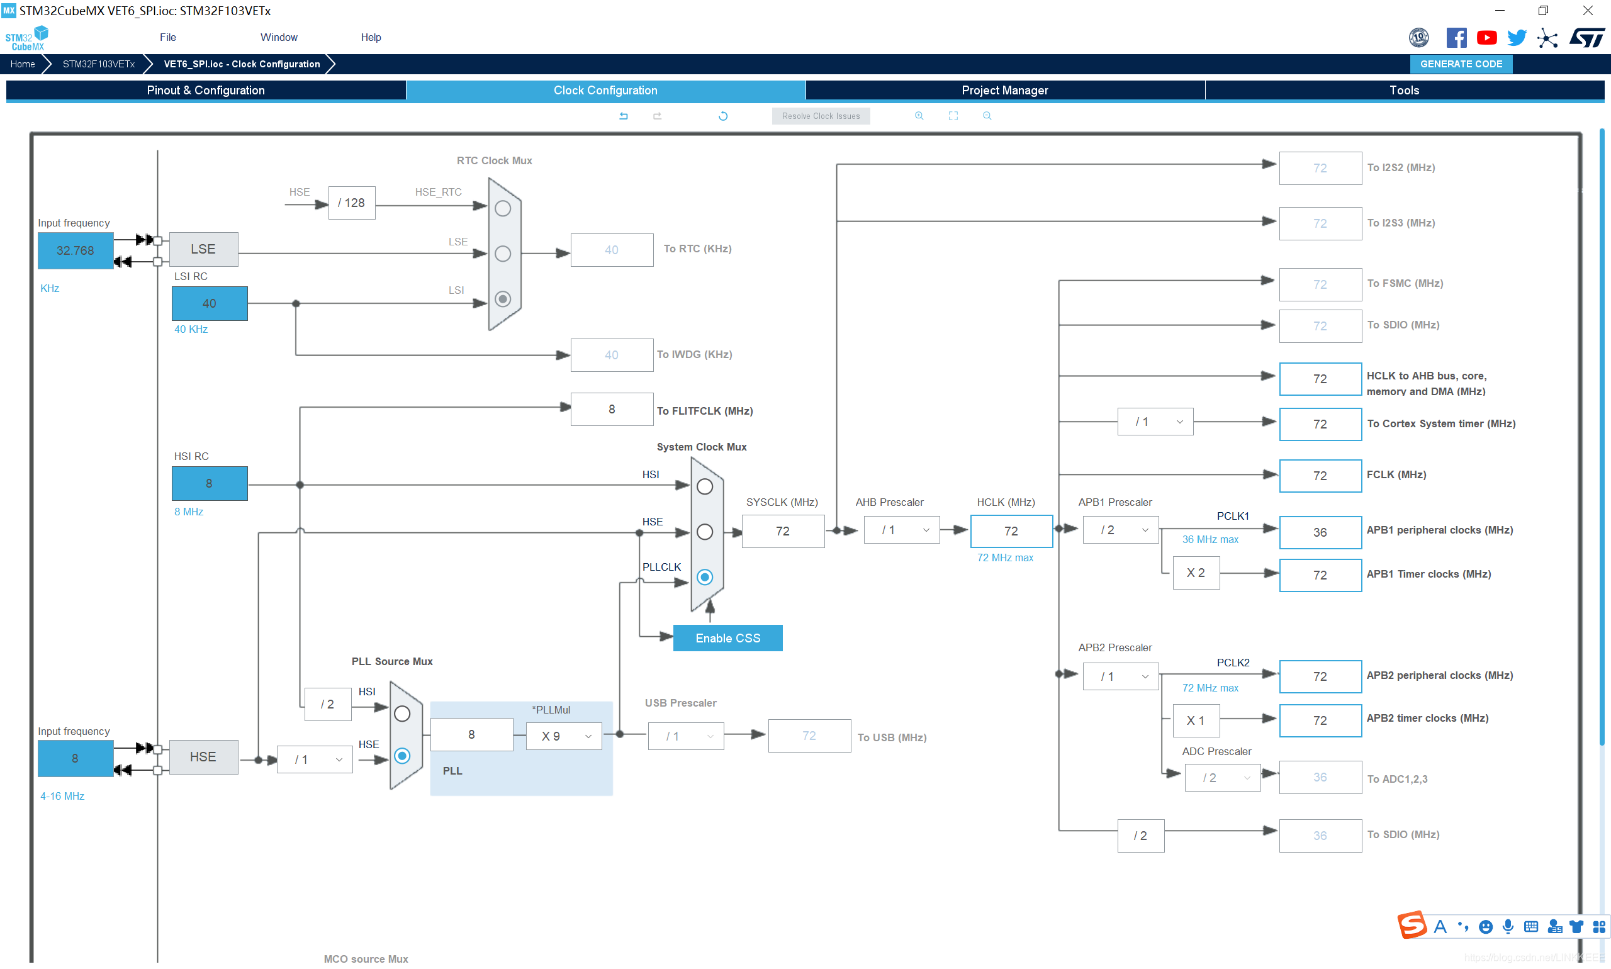Image resolution: width=1611 pixels, height=969 pixels.
Task: Click the HSE block
Action: (x=203, y=757)
